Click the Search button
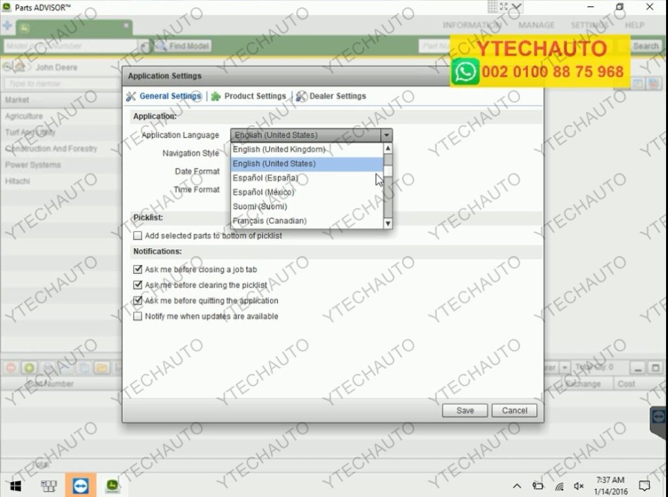The height and width of the screenshot is (497, 668). point(646,46)
